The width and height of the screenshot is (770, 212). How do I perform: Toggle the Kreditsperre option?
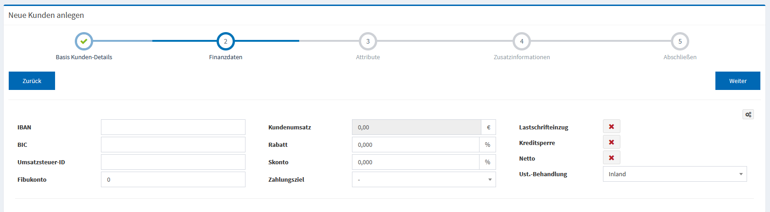[x=611, y=142]
